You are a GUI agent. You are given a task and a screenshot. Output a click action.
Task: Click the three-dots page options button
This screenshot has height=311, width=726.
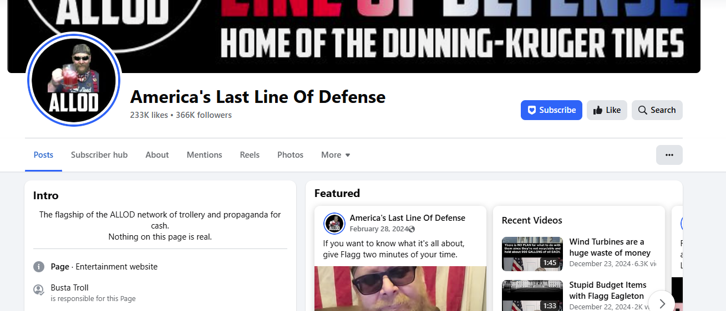click(x=669, y=155)
